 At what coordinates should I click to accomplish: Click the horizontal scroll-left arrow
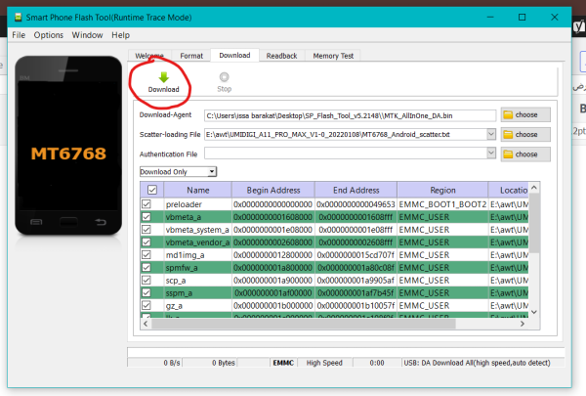tap(146, 324)
